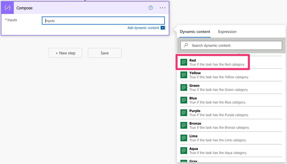Click the magnifying glass search icon
The width and height of the screenshot is (287, 164).
[x=186, y=46]
